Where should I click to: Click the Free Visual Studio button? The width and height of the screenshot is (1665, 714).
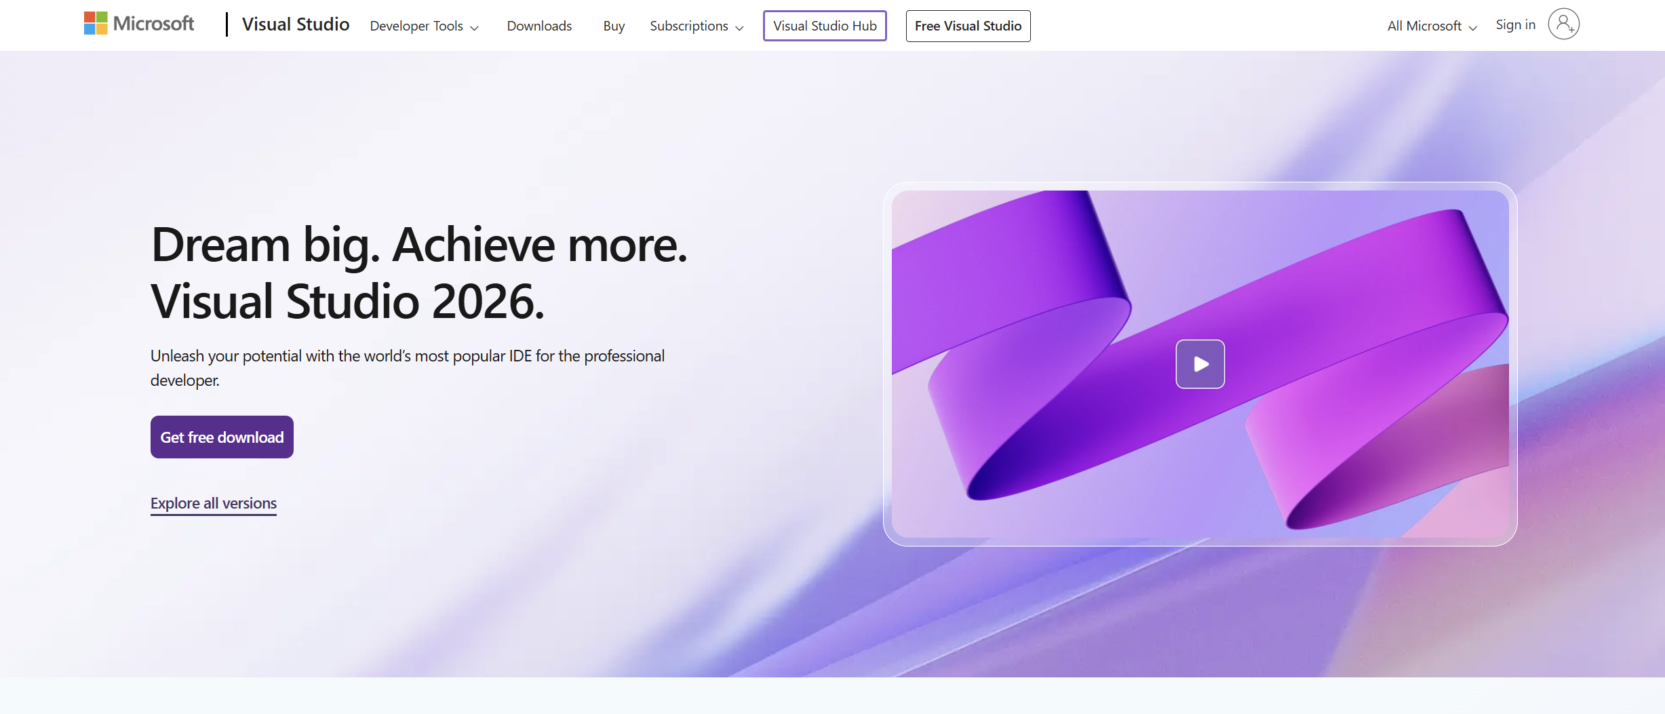pyautogui.click(x=968, y=26)
